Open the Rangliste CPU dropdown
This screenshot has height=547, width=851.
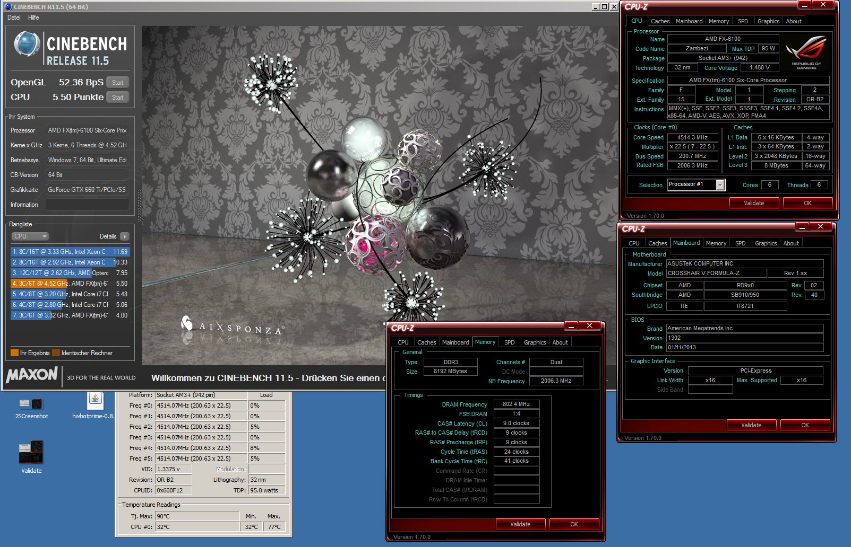click(x=30, y=236)
